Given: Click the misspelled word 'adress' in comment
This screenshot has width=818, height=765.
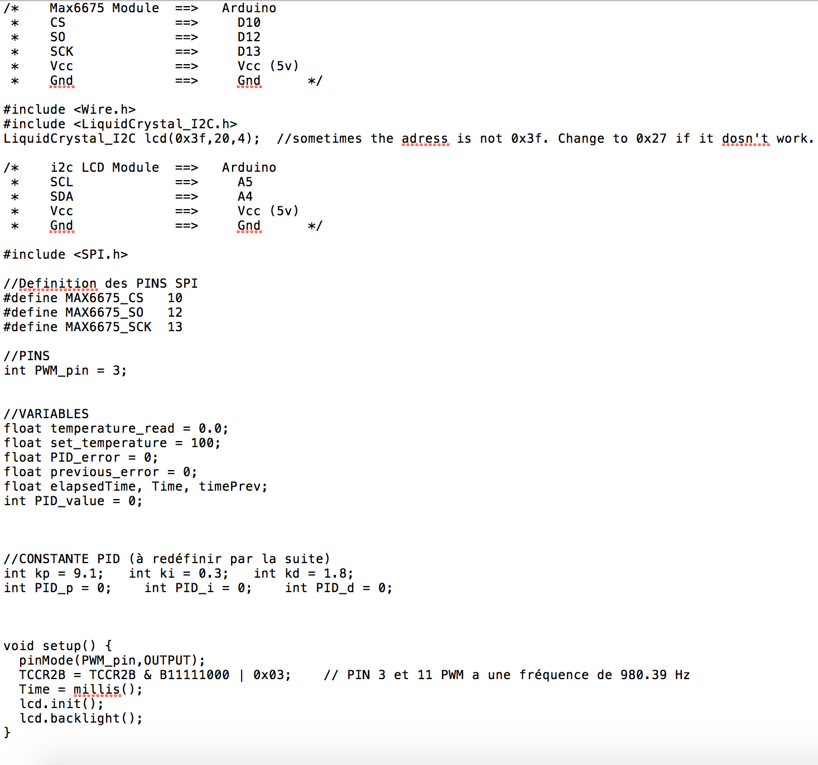Looking at the screenshot, I should (x=424, y=139).
